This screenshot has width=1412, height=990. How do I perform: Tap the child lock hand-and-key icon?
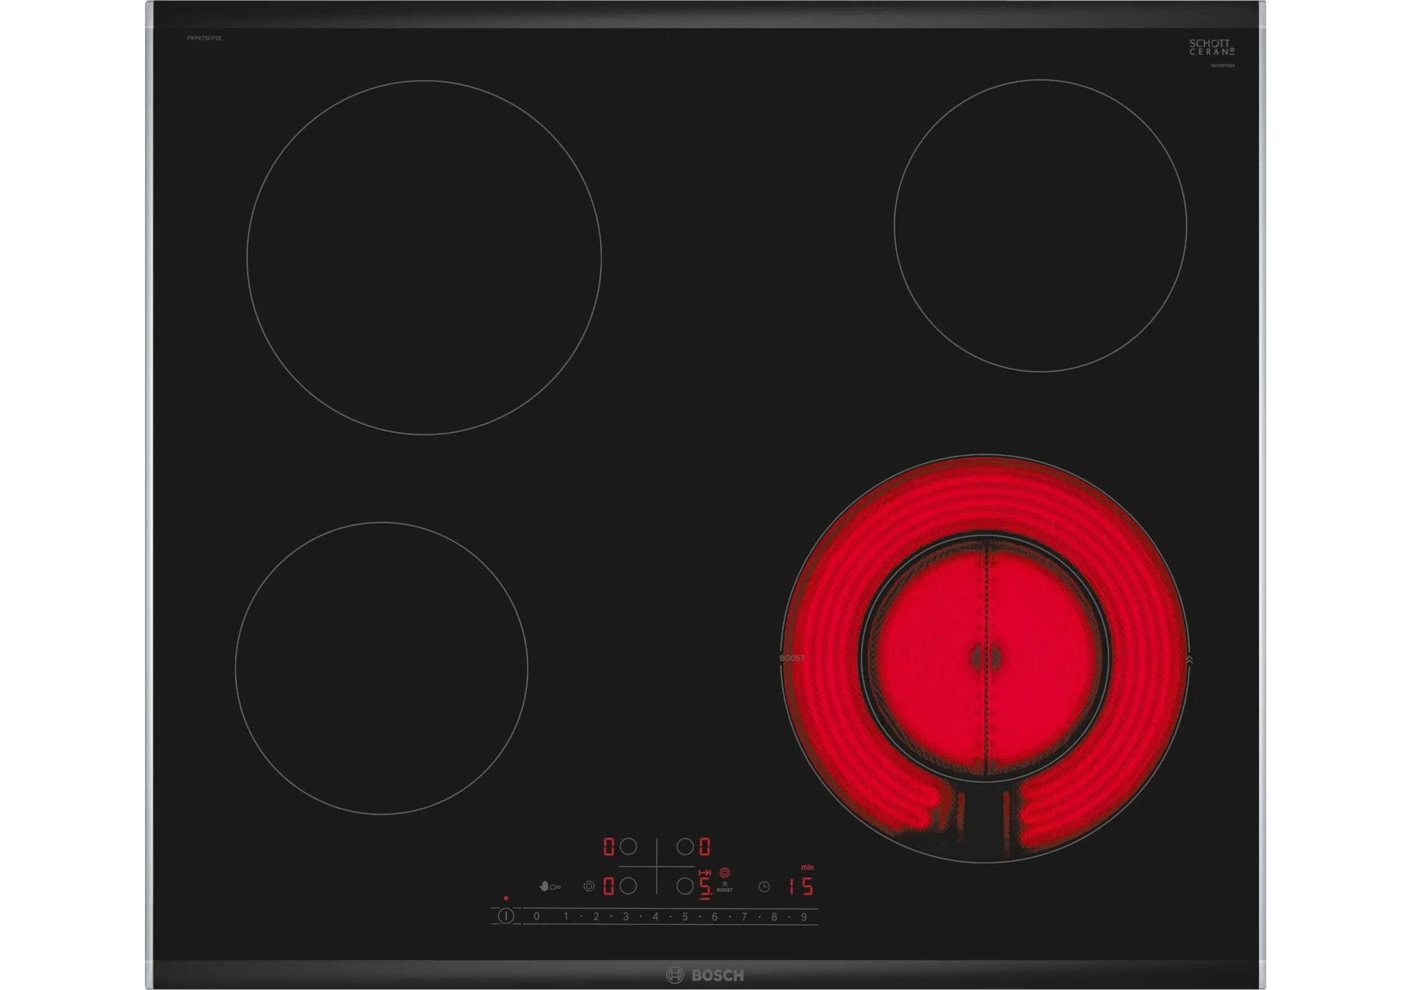tap(550, 886)
